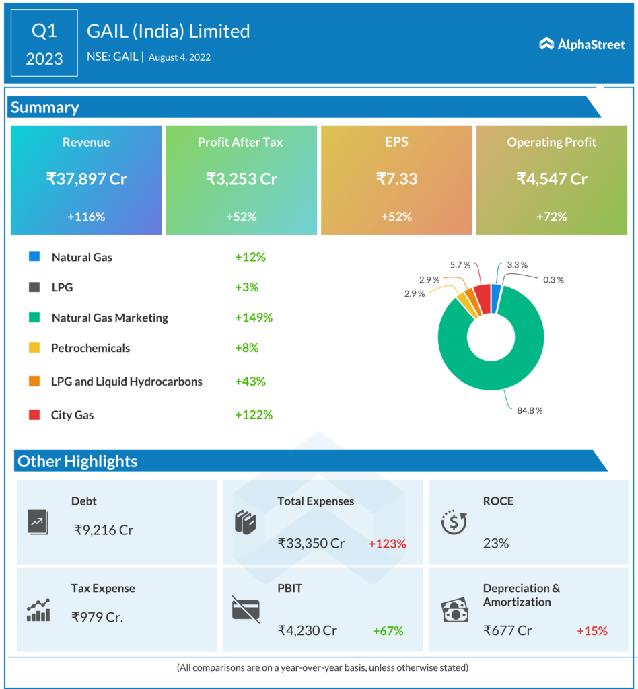638x689 pixels.
Task: Click the Q1 2023 quarter badge
Action: [44, 44]
